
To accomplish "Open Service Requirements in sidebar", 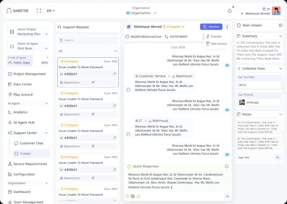I will (27, 164).
